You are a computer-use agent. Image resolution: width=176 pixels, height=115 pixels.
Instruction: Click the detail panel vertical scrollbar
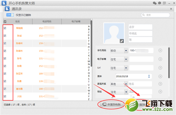169,63
